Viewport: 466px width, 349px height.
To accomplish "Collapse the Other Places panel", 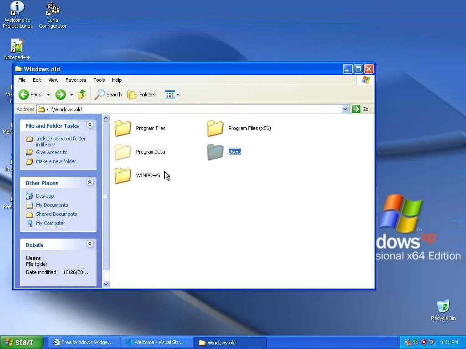I will 90,182.
